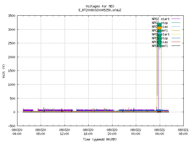Click the y-axis label 'Volt (V)'
Viewport: 189px width, 142px height.
[4, 71]
